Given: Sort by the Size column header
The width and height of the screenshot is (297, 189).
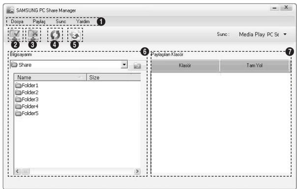Looking at the screenshot, I should coord(114,77).
